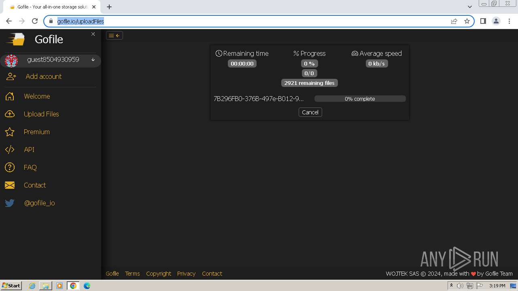
Task: Expand the tab search chevron
Action: click(469, 7)
